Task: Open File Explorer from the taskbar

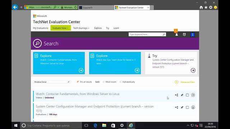Action: click(104, 125)
